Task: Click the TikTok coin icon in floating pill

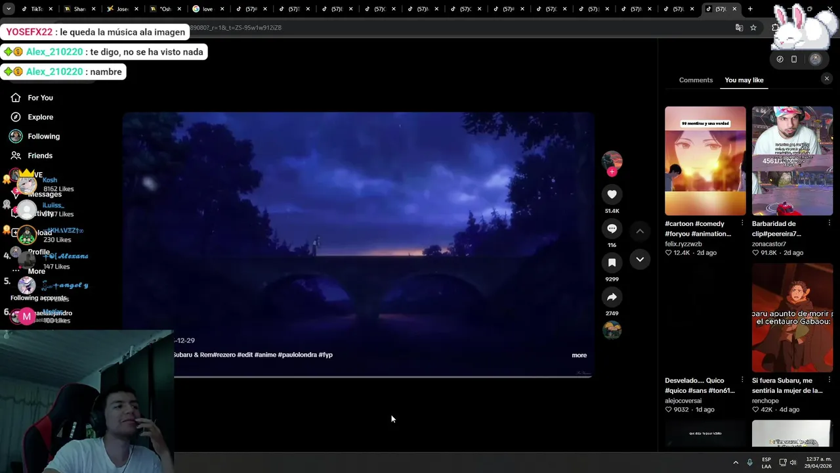Action: click(780, 59)
